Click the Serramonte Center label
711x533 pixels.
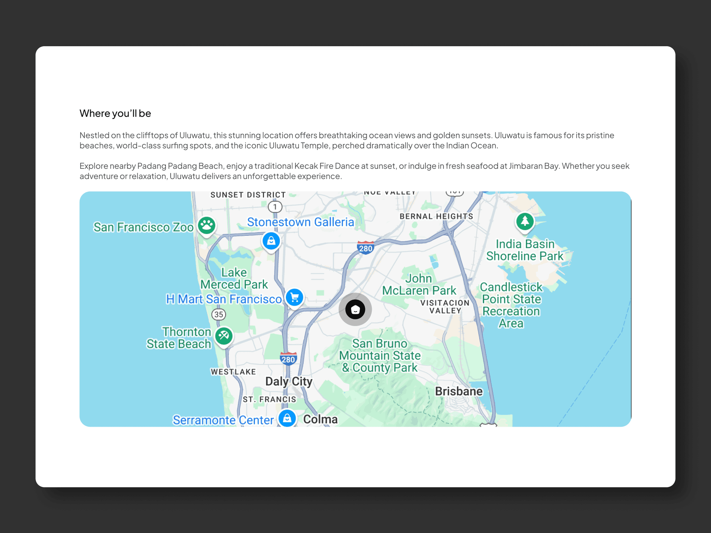click(x=223, y=420)
